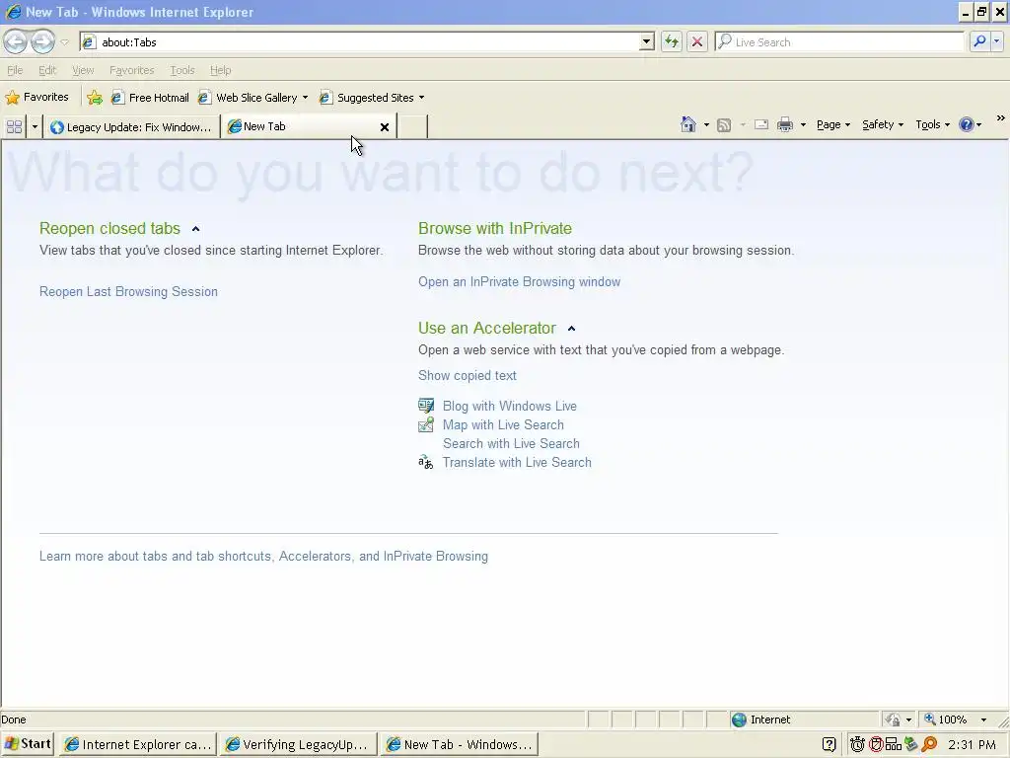Screen dimensions: 1010x758
Task: Click Show copied text
Action: click(x=467, y=375)
